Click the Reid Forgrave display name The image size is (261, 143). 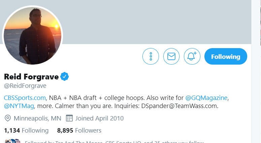31,77
